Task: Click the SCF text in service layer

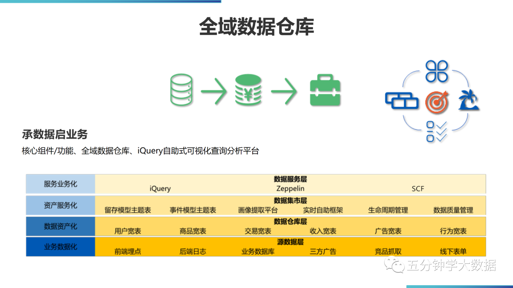Action: (x=418, y=189)
